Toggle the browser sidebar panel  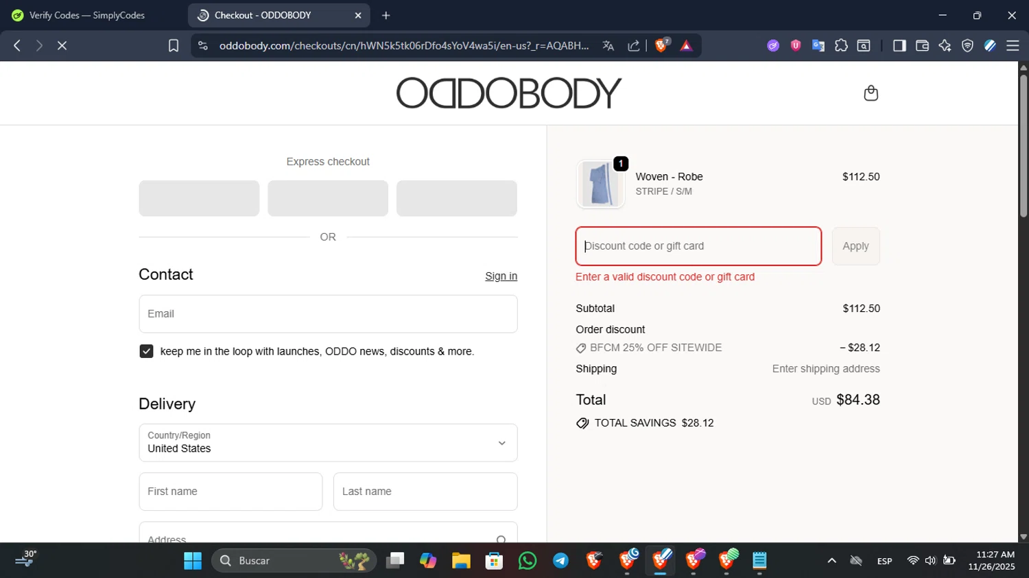(899, 45)
